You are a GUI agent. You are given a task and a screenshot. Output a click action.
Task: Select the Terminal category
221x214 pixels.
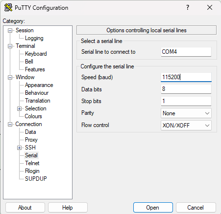tap(25, 46)
